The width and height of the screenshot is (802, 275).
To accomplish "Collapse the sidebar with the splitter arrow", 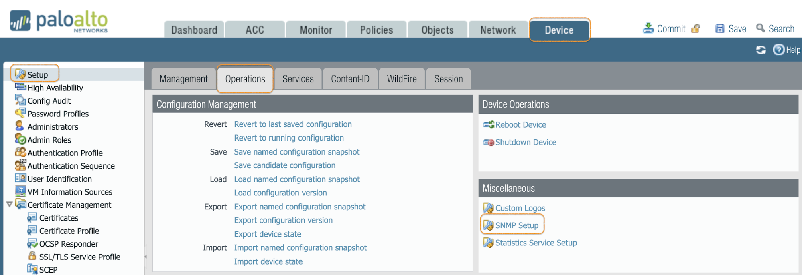I will point(146,256).
